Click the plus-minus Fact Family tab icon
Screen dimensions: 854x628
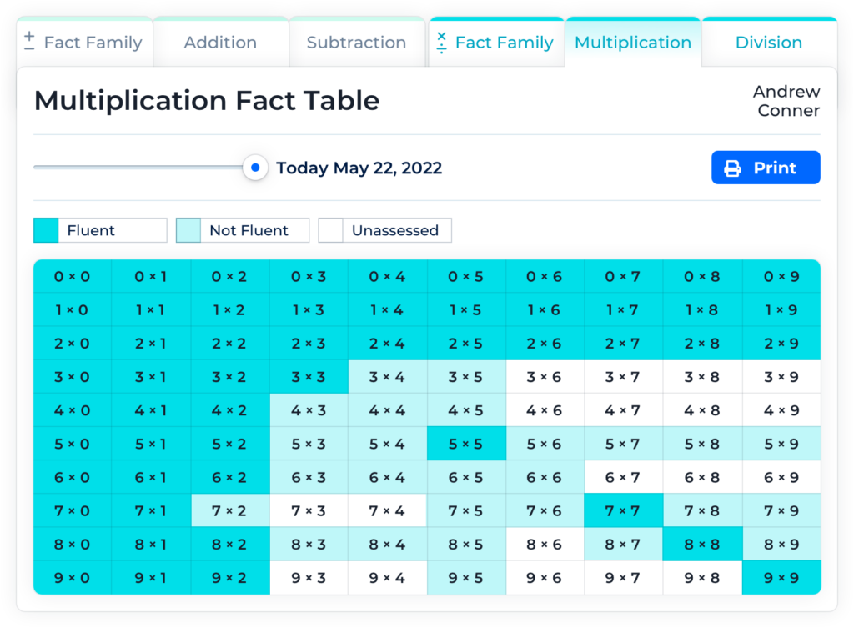[29, 42]
